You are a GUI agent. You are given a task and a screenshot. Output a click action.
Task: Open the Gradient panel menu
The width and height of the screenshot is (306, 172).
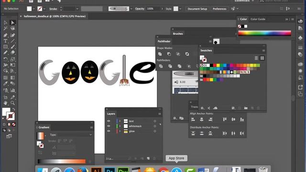coord(91,128)
